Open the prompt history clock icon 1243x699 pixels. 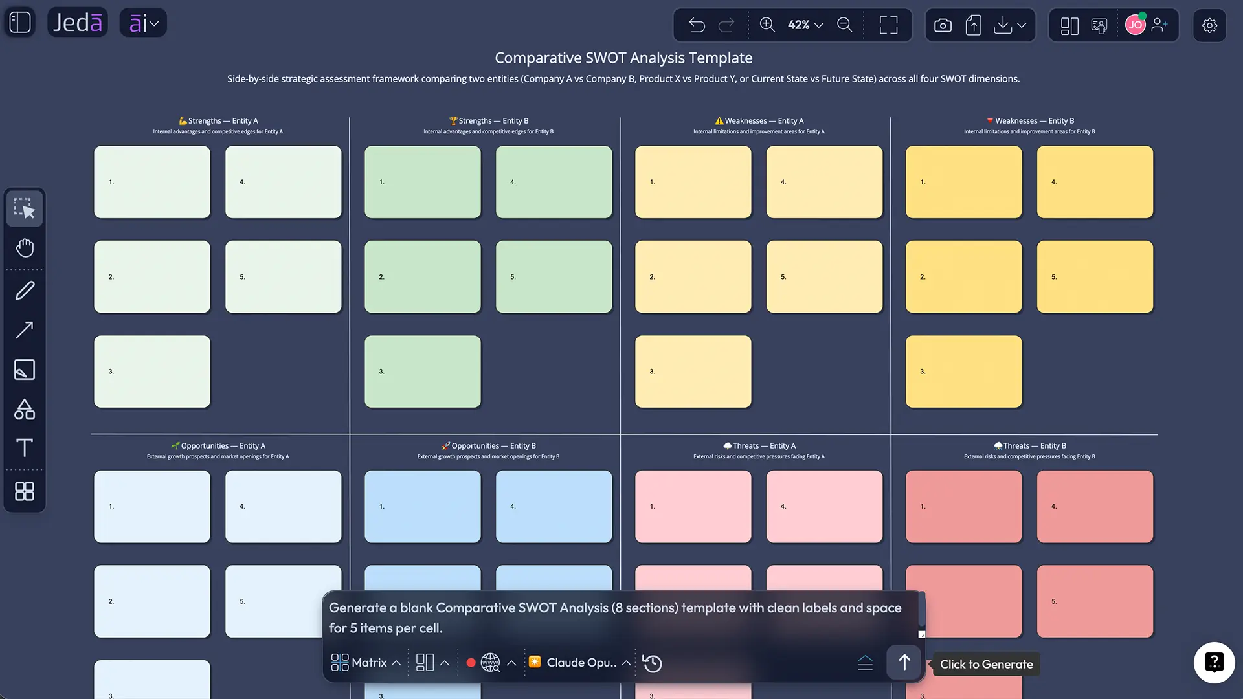653,663
